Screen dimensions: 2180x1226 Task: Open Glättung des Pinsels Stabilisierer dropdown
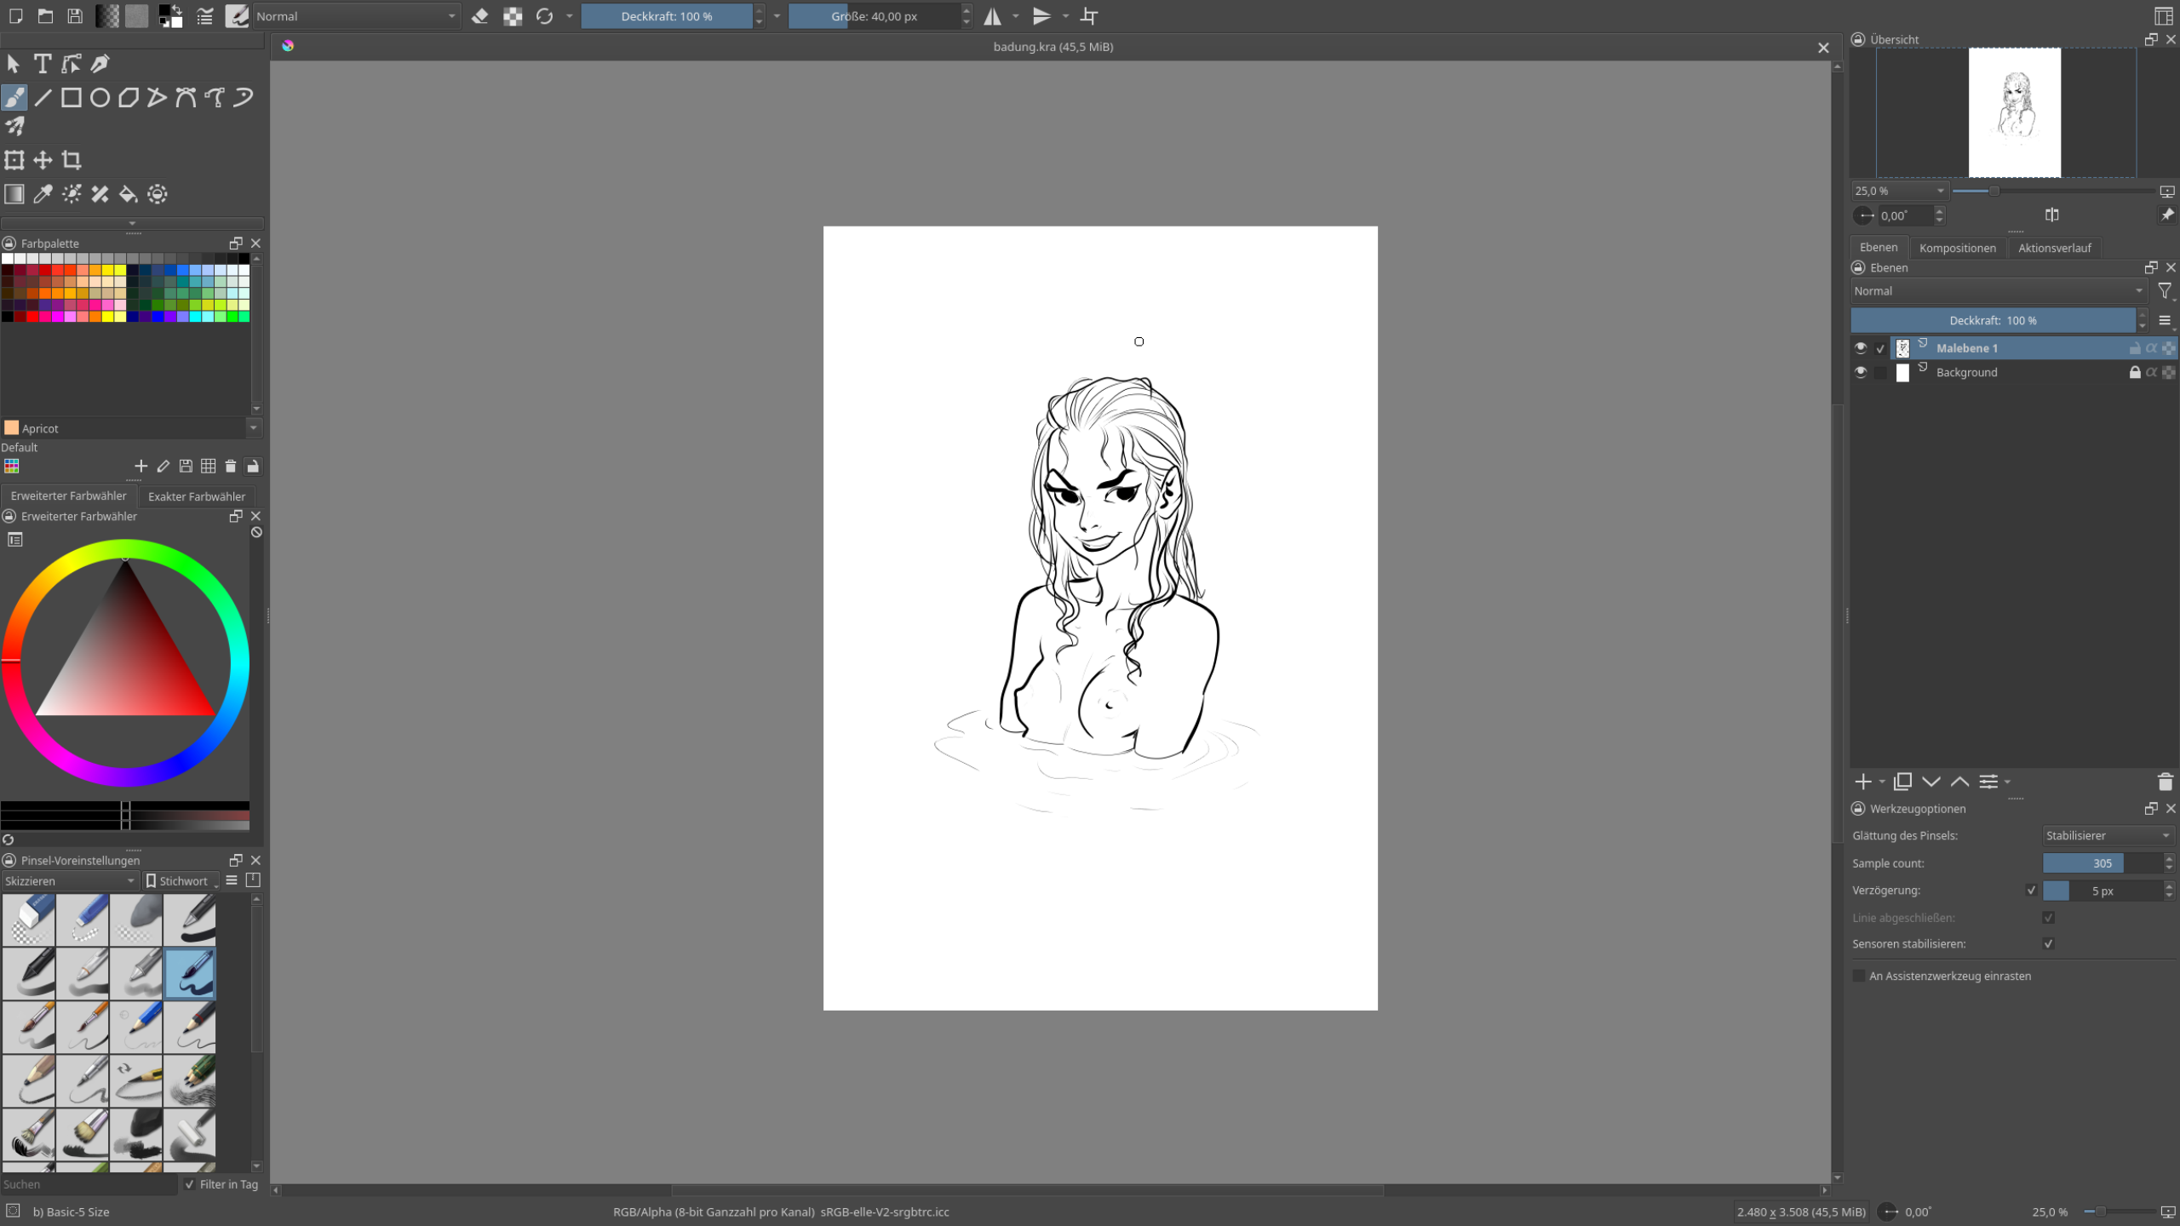point(2108,835)
